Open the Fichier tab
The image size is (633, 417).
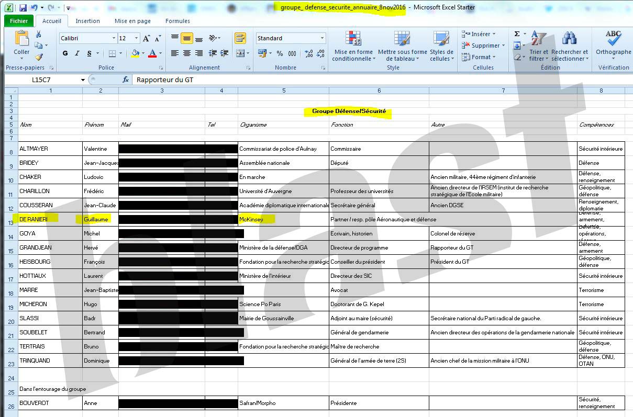pos(19,21)
